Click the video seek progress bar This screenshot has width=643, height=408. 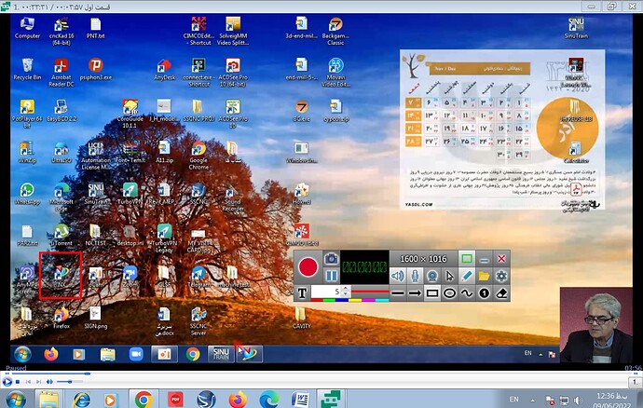pyautogui.click(x=321, y=374)
